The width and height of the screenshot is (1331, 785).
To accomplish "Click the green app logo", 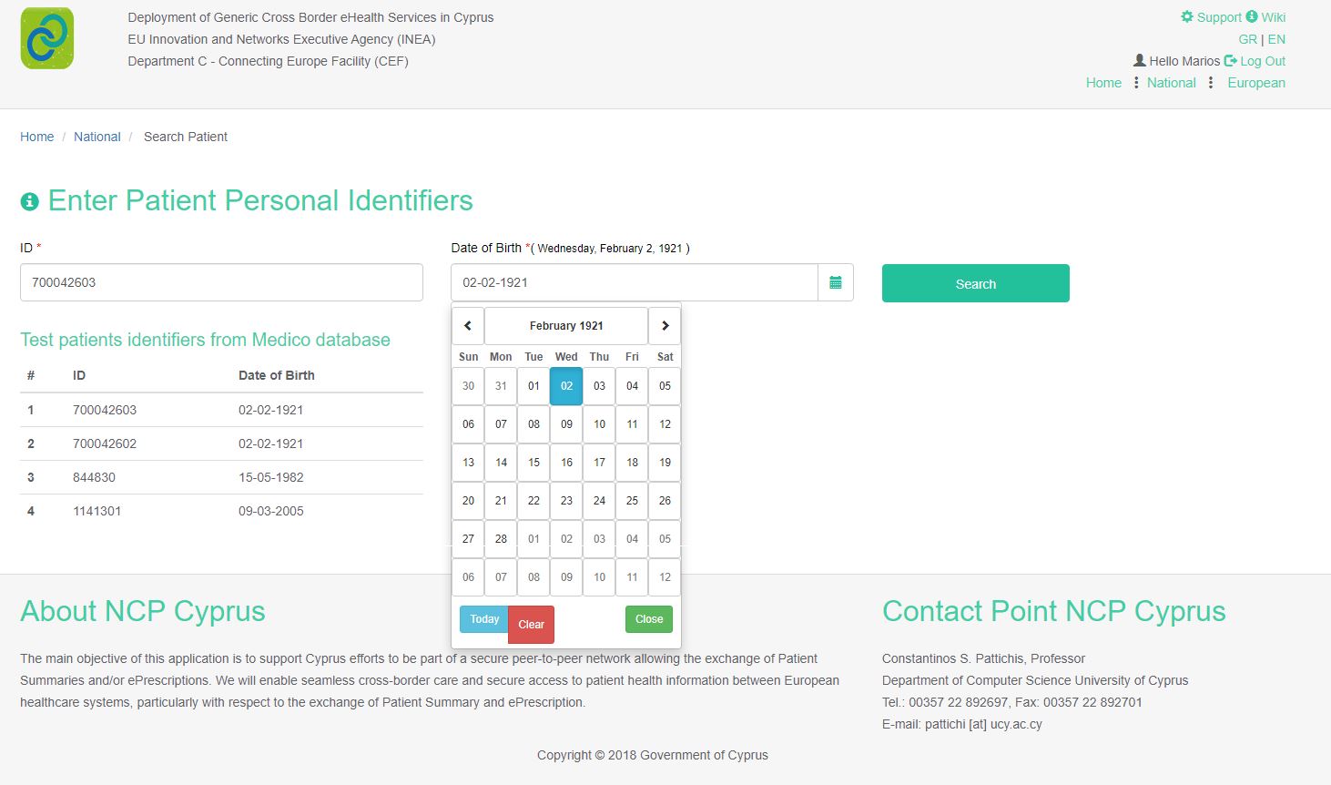I will click(47, 39).
